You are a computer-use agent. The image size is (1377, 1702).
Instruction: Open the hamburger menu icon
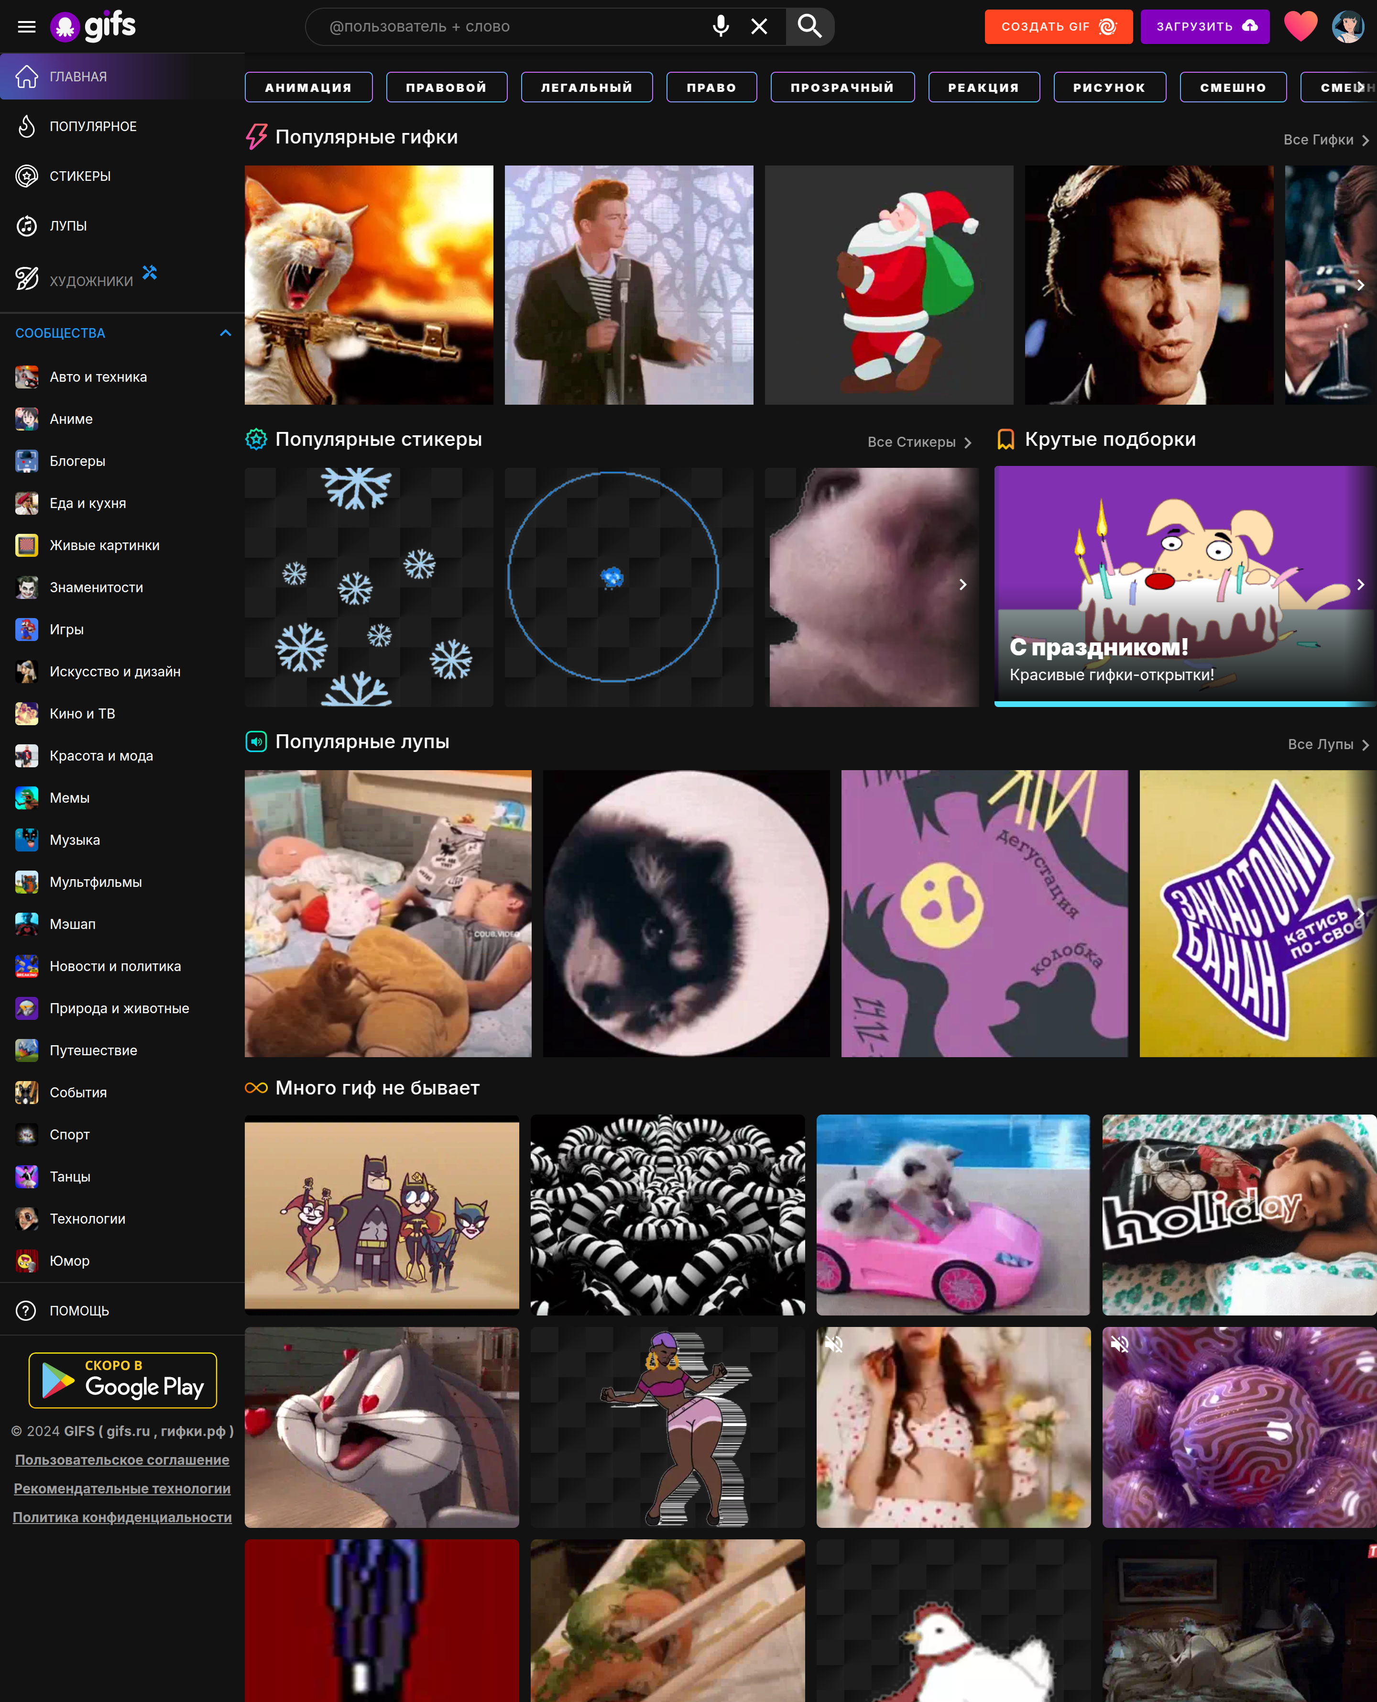tap(26, 27)
